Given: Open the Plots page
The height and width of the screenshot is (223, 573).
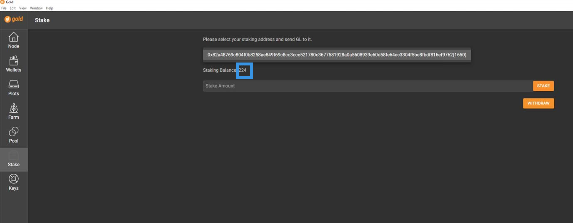Looking at the screenshot, I should (x=14, y=88).
